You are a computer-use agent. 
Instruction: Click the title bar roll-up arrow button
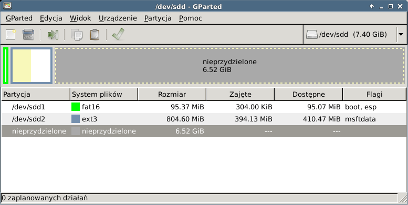[372, 6]
